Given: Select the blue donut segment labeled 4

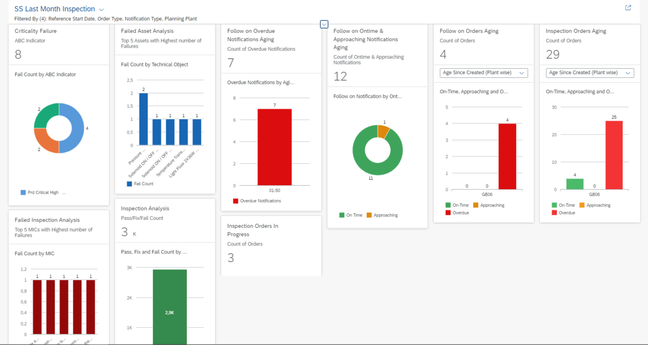Looking at the screenshot, I should [x=77, y=128].
